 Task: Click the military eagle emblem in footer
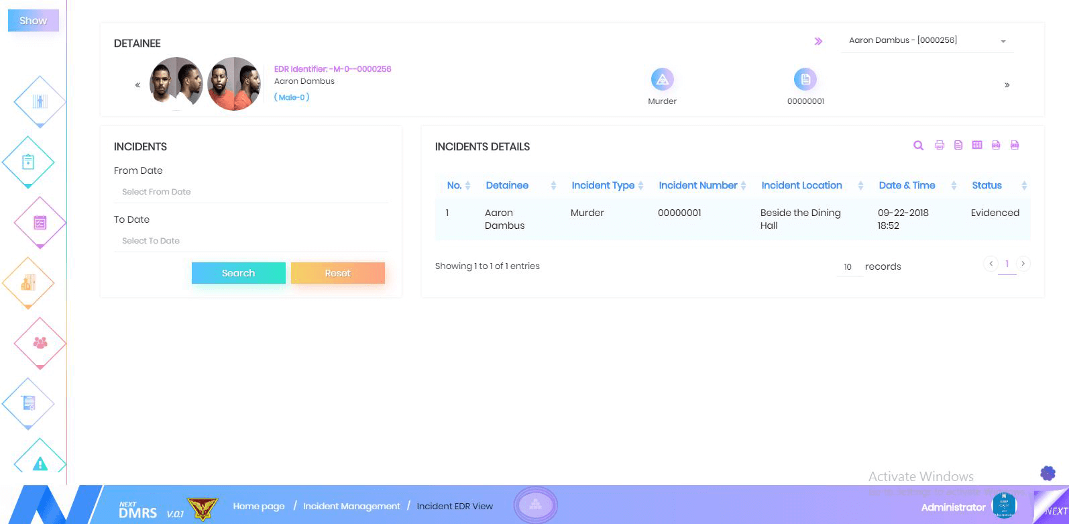[x=202, y=508]
